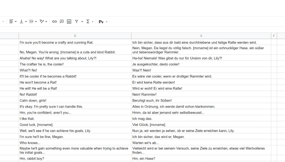Click the Py input tools icon

101,22
